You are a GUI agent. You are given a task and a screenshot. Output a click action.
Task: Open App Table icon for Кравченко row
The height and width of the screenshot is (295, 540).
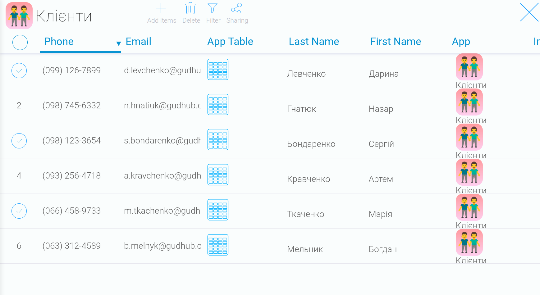tap(218, 175)
